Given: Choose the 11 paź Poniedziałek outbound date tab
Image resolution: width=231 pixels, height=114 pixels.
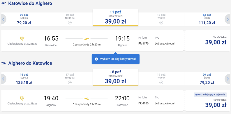Looking at the screenshot, I should tap(115, 17).
